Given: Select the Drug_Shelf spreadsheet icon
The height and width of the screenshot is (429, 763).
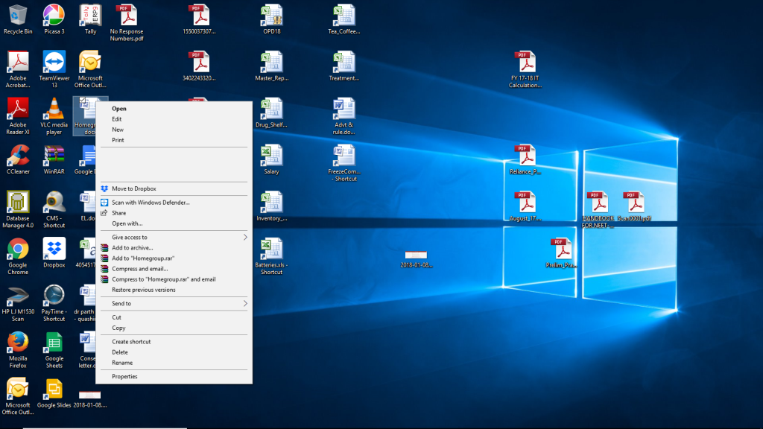Looking at the screenshot, I should [271, 113].
